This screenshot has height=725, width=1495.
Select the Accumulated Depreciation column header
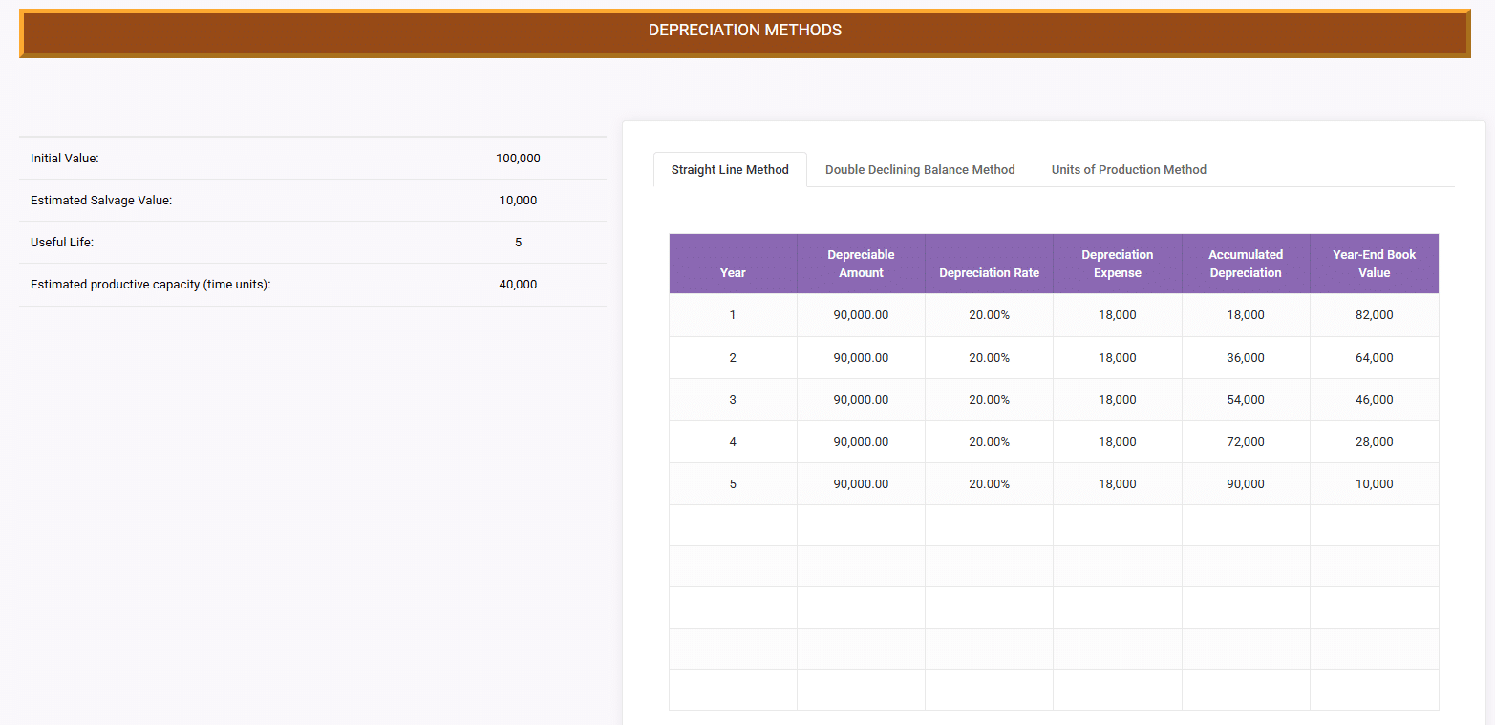pyautogui.click(x=1245, y=264)
